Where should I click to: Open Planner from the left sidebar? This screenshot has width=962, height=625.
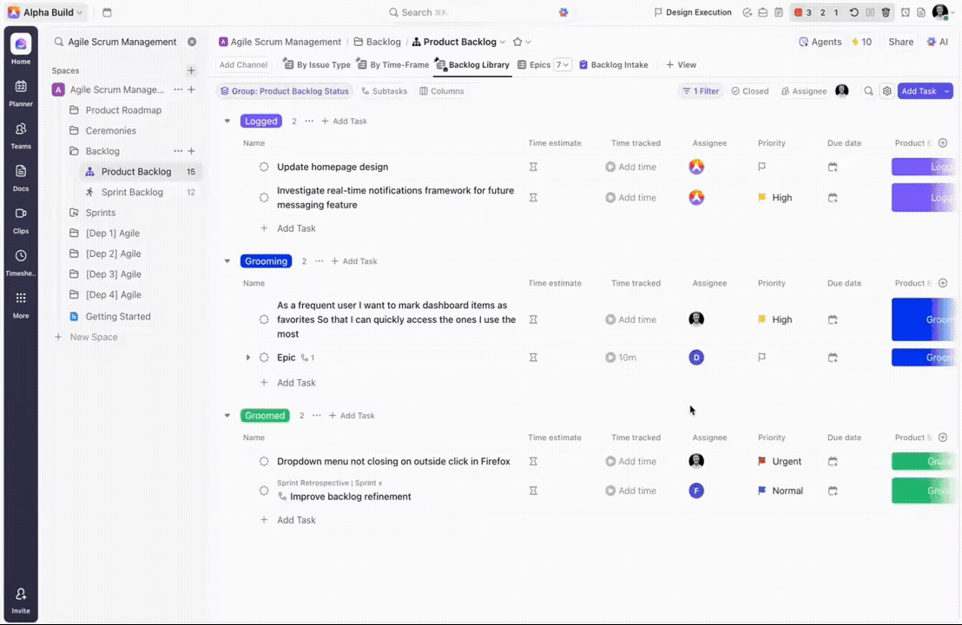(x=21, y=91)
